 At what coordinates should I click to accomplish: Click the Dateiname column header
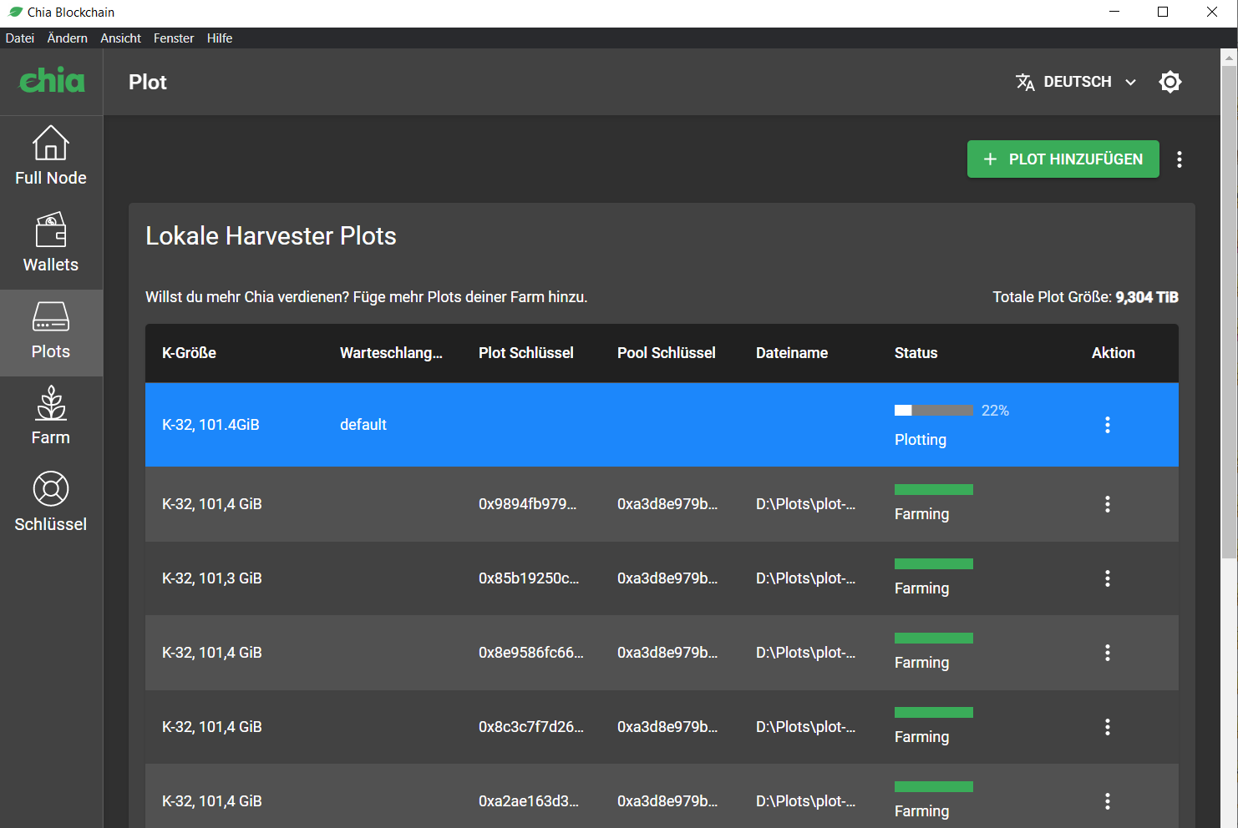click(x=792, y=353)
